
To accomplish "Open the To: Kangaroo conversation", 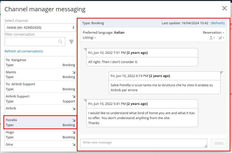I will pos(40,62).
